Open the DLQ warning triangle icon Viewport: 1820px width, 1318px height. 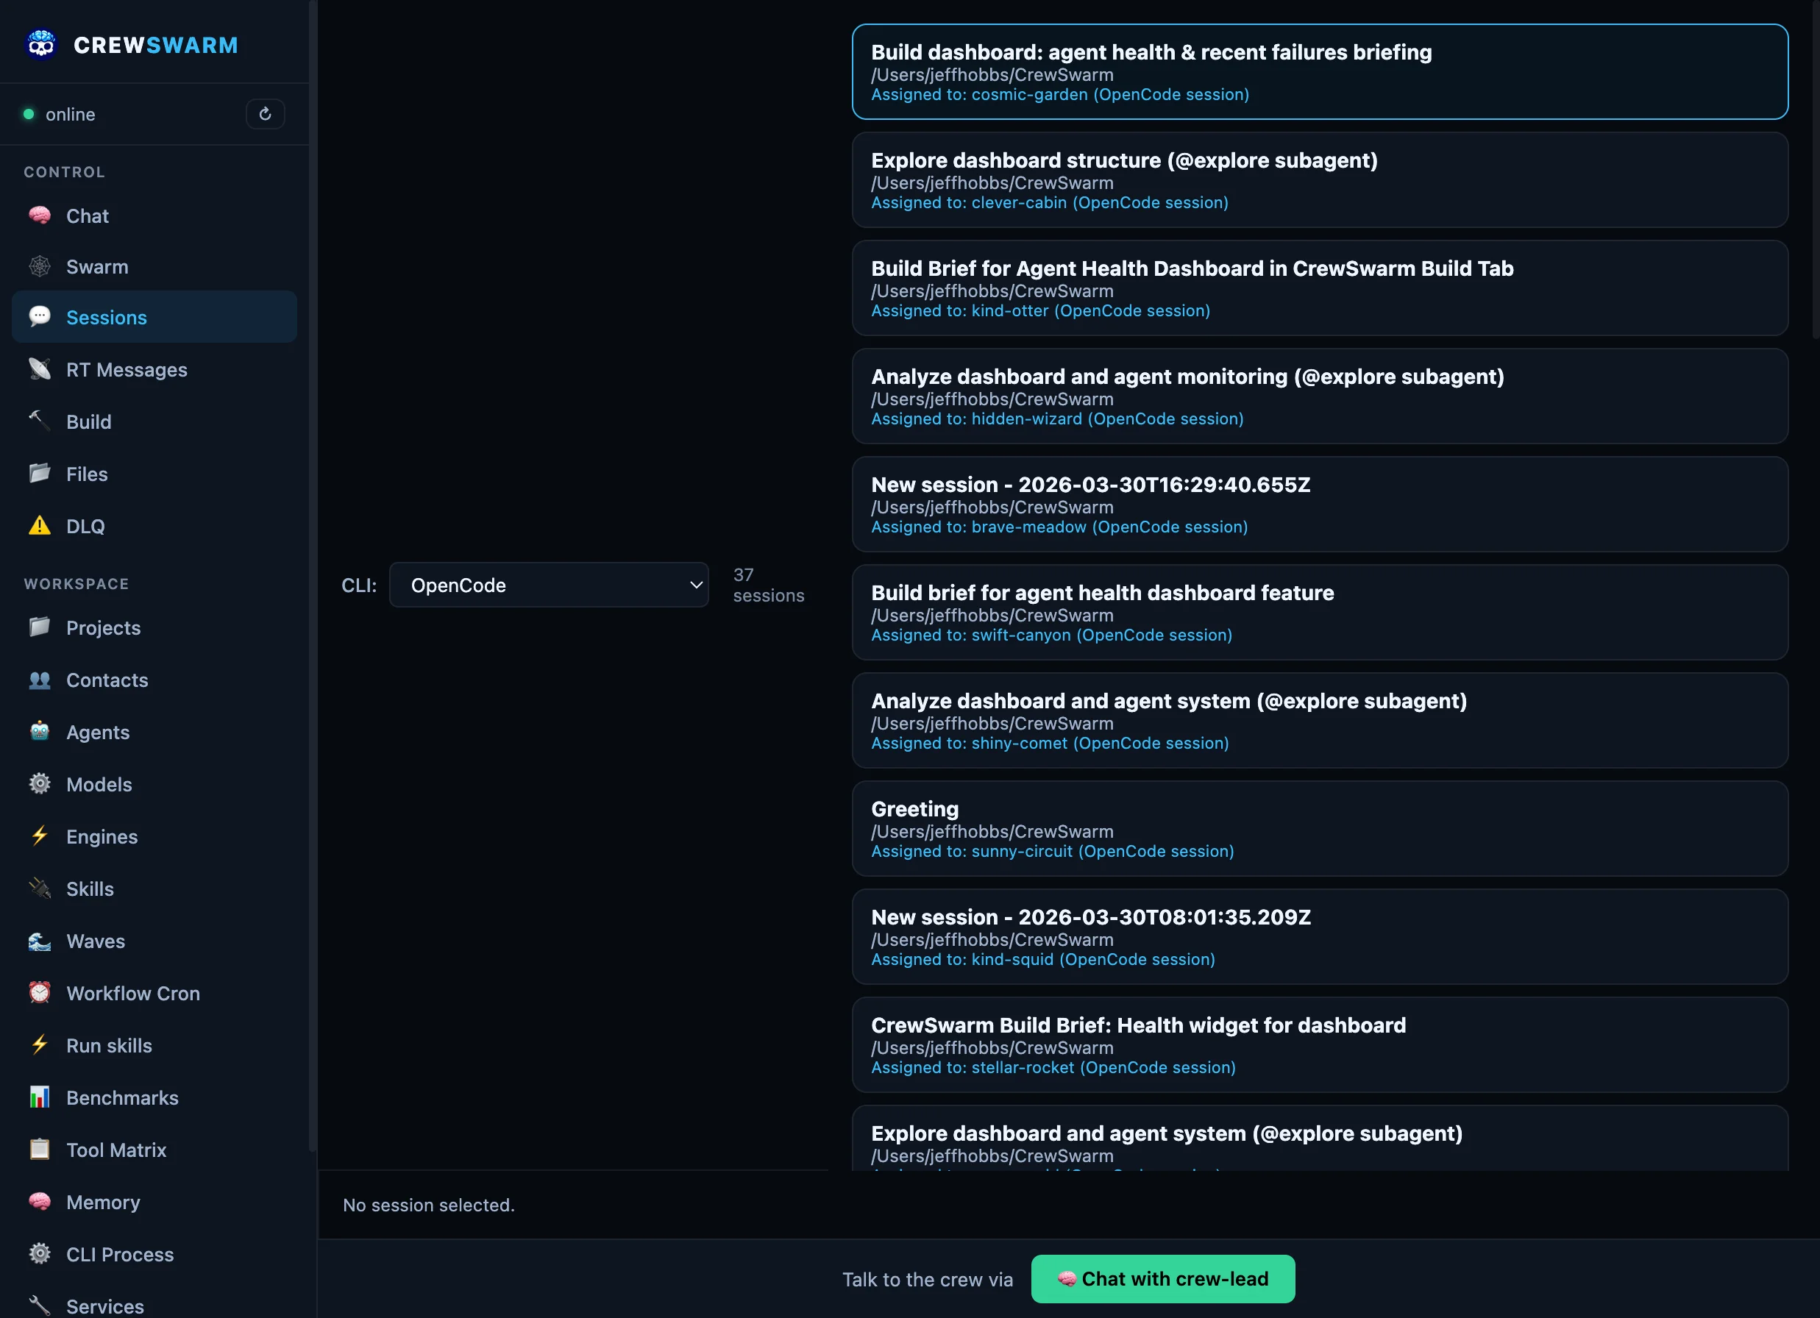click(39, 526)
